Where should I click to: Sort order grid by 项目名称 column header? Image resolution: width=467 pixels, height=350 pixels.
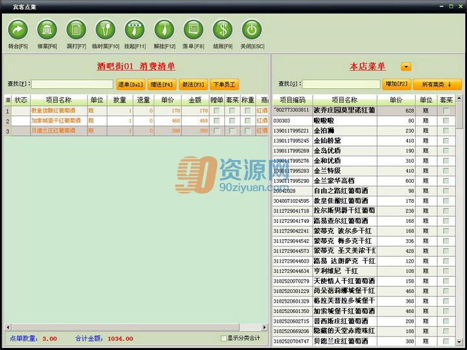(58, 100)
